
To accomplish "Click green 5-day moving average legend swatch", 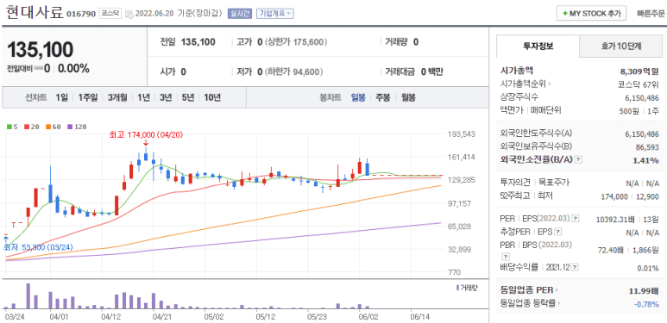I will click(x=9, y=127).
